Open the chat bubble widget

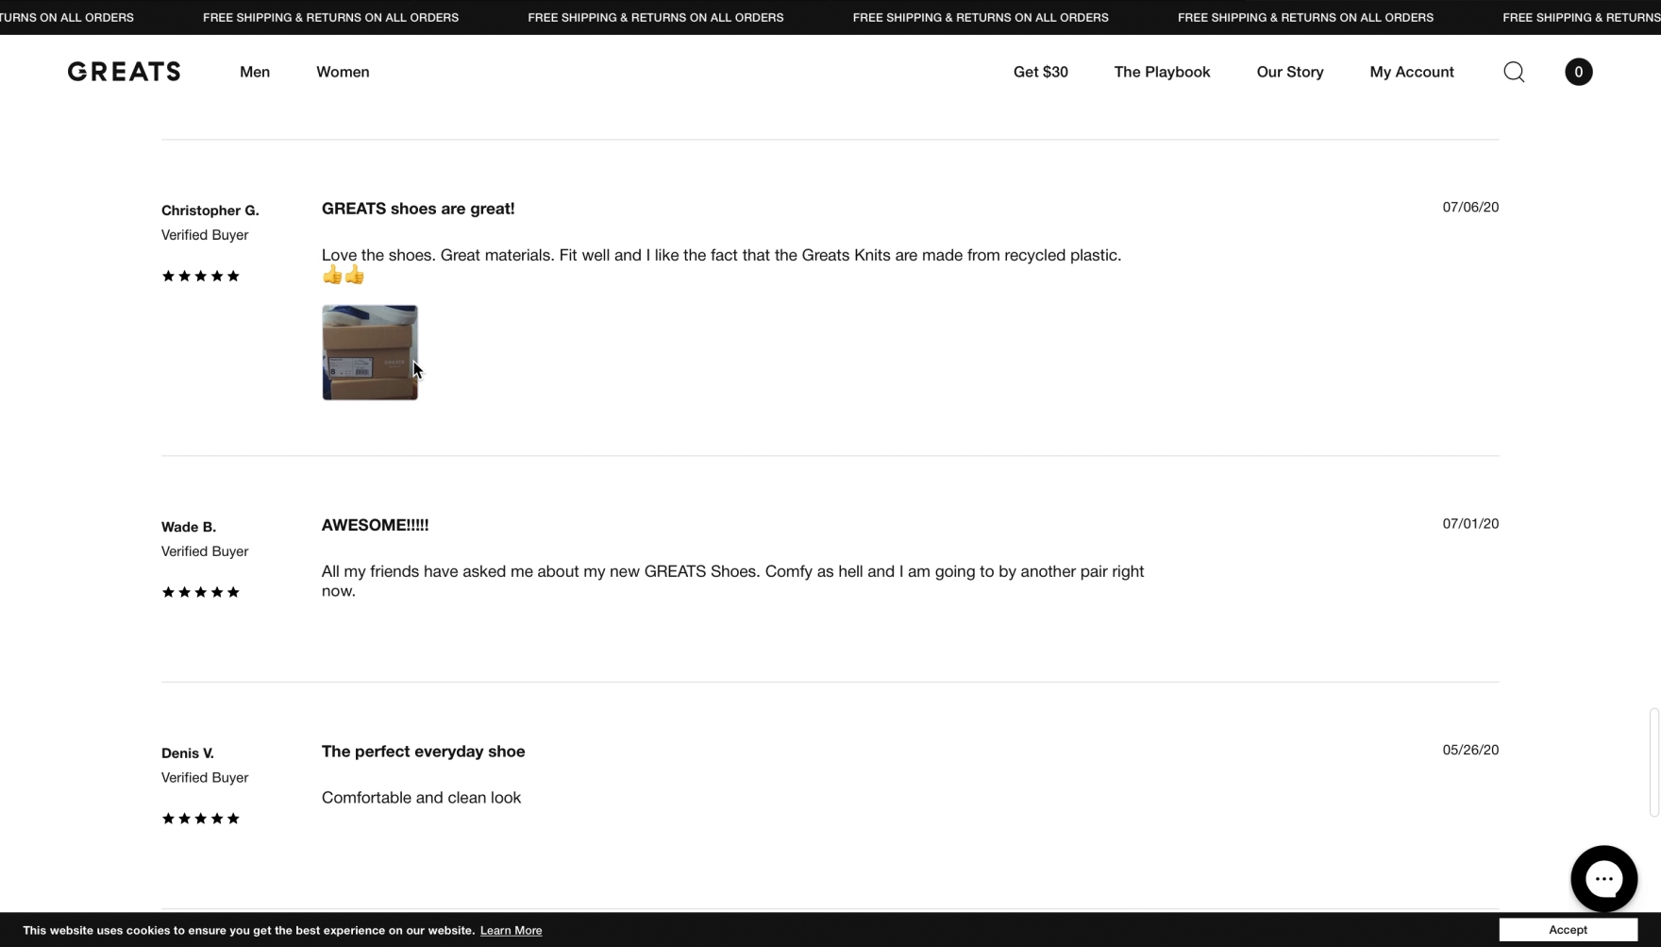pyautogui.click(x=1603, y=879)
